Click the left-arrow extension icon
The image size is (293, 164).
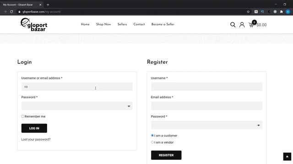pos(269,12)
